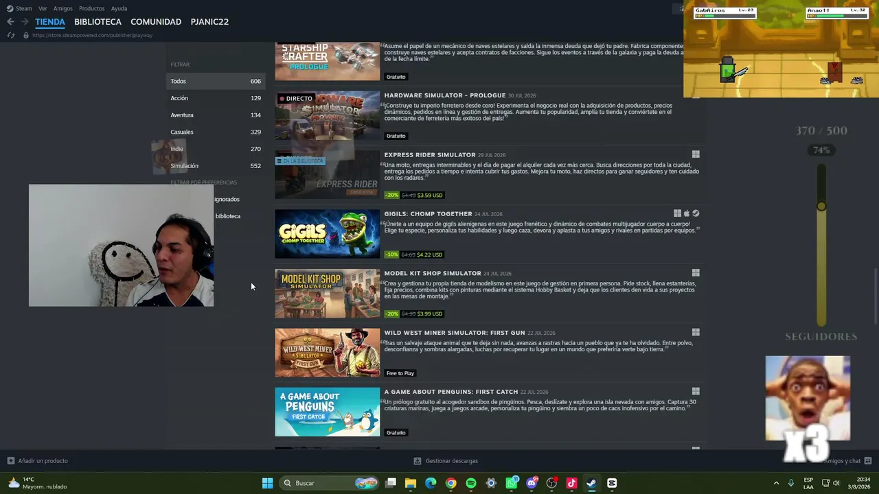Filter games by Simulación
879x494 pixels.
[216, 166]
